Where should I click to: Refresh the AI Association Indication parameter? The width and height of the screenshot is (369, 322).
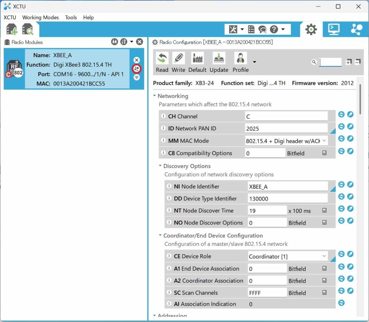342,303
